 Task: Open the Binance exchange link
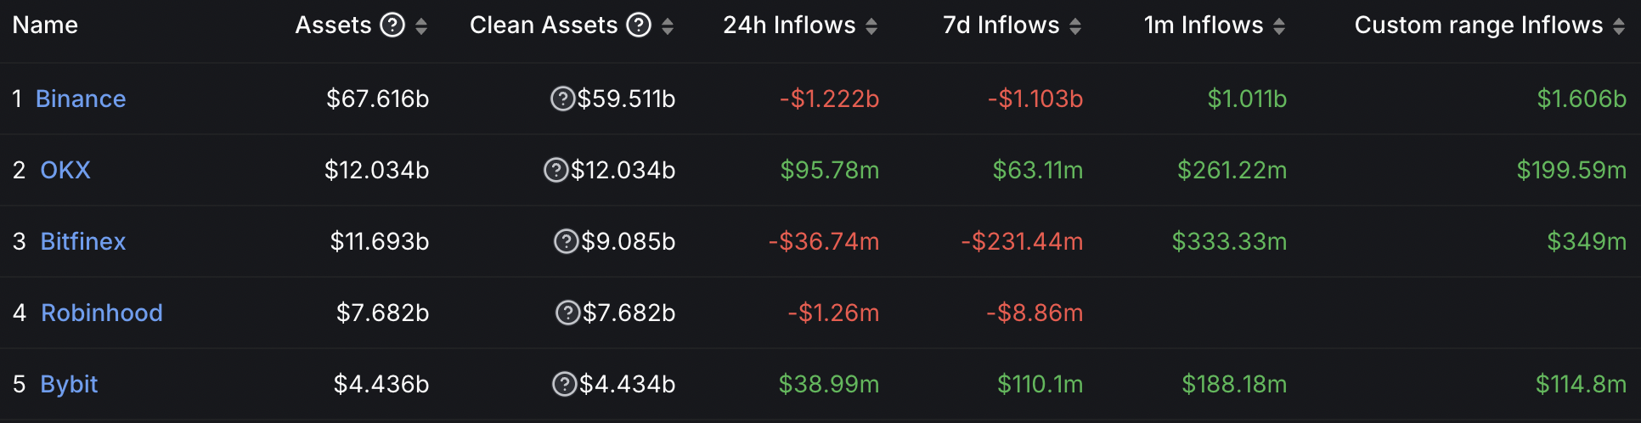pos(81,99)
